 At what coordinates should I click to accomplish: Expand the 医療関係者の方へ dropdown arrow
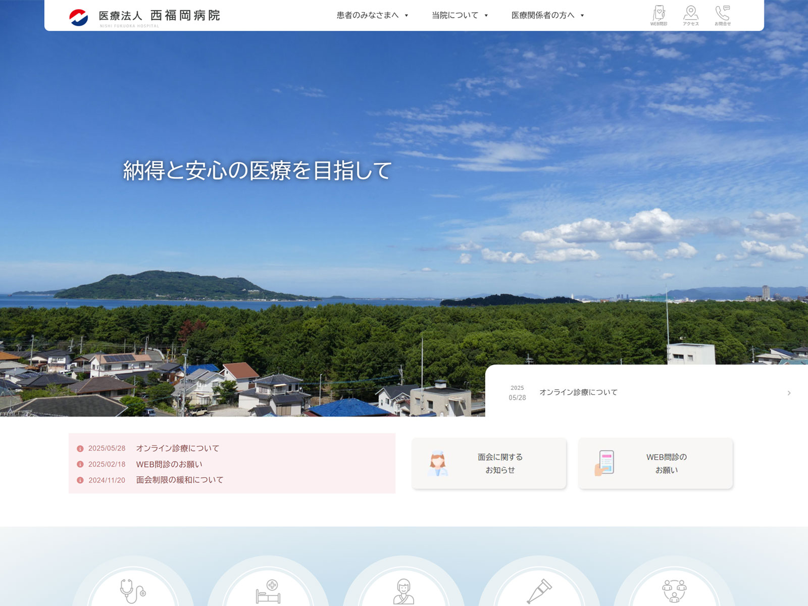pos(582,16)
